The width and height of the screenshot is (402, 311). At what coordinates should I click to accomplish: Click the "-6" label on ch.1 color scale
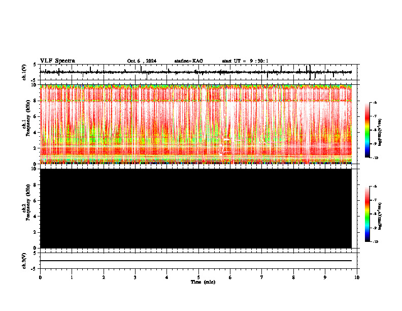coord(375,103)
